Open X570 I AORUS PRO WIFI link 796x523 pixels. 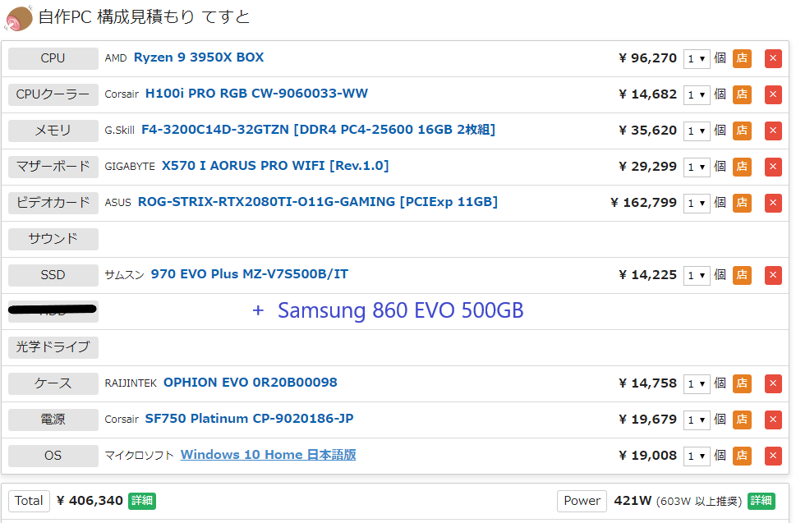pos(275,166)
